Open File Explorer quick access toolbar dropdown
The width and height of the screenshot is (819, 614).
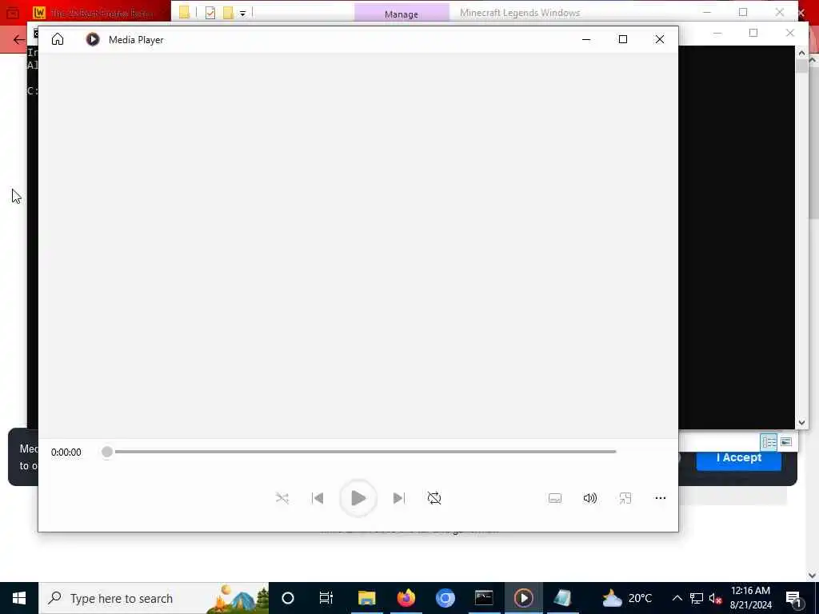pyautogui.click(x=242, y=13)
